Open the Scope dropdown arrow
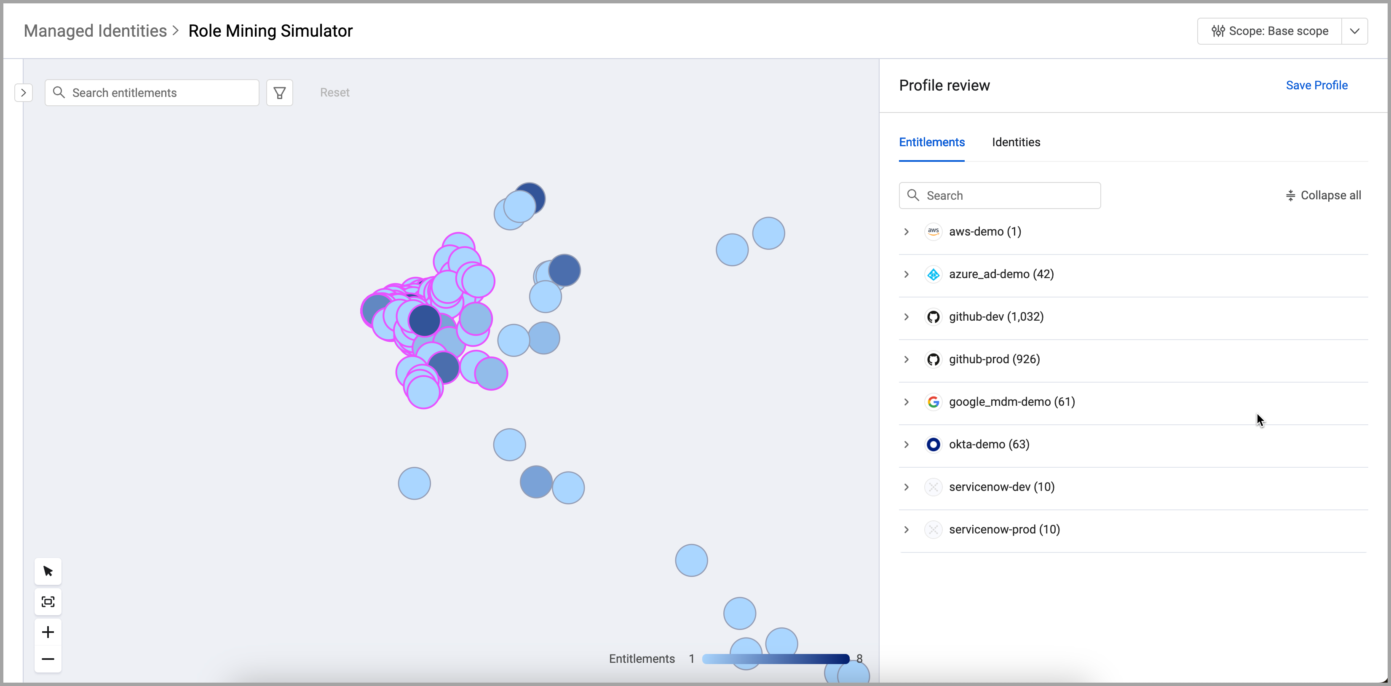The width and height of the screenshot is (1391, 686). pyautogui.click(x=1354, y=31)
